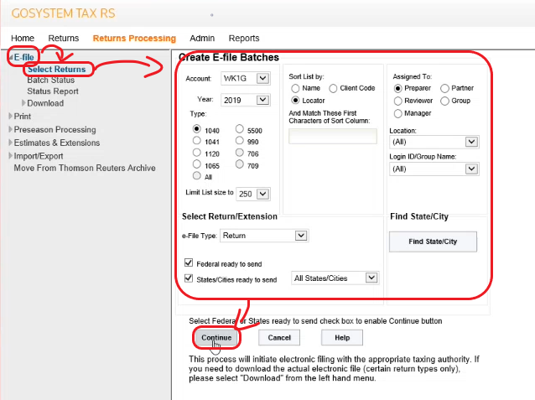Select the 709 return type
The width and height of the screenshot is (535, 400).
tap(240, 164)
